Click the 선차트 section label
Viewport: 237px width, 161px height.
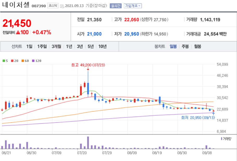[x=17, y=46]
